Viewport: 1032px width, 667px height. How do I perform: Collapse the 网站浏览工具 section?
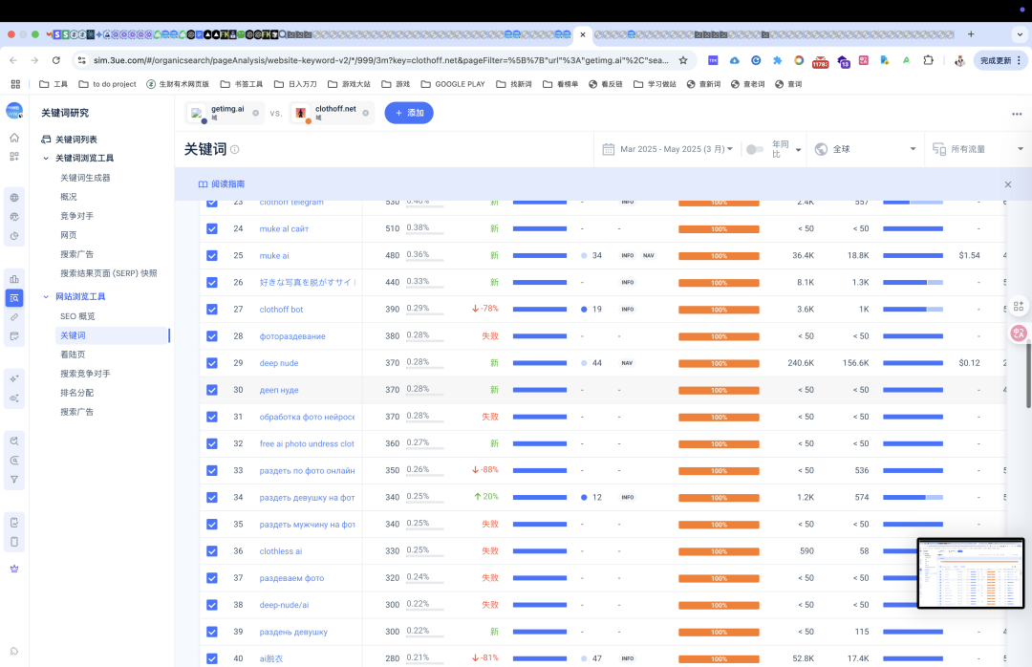(46, 297)
